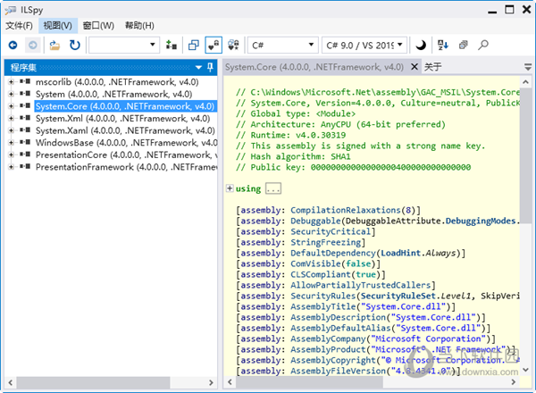Image resolution: width=536 pixels, height=393 pixels.
Task: Switch to the 关于 tab
Action: [x=432, y=67]
